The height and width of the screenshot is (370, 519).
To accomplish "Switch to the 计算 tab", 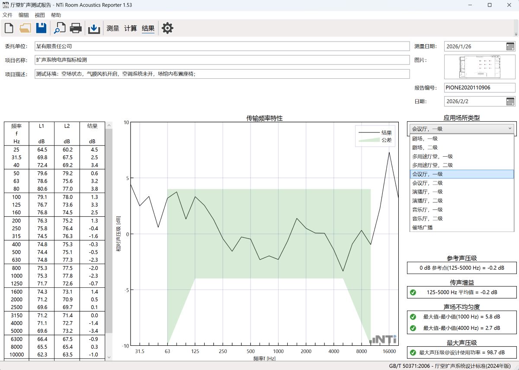I will coord(131,29).
